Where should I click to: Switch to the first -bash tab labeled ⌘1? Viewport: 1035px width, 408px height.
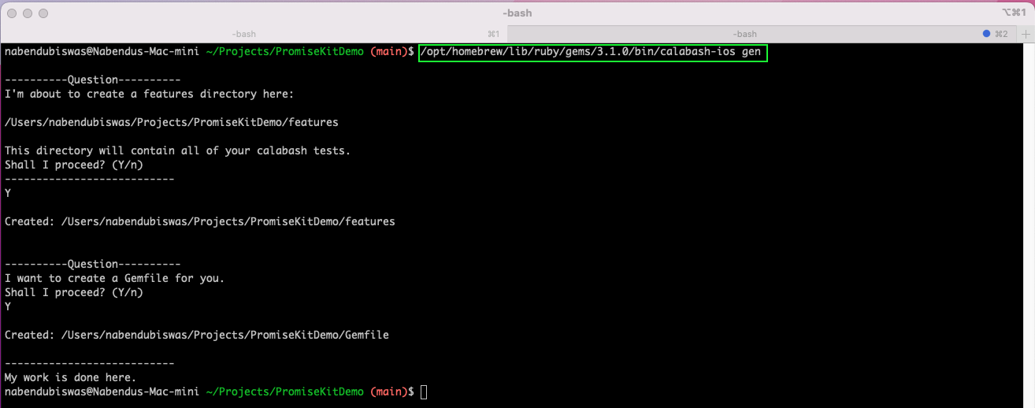point(253,34)
